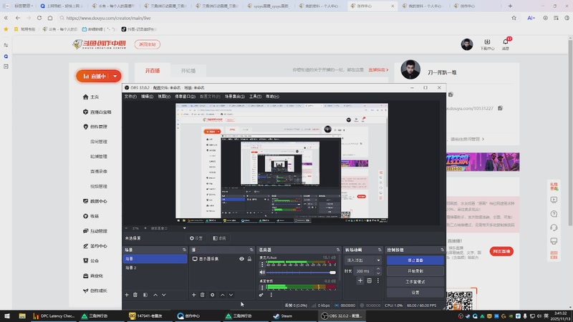Bookmark this page with star icon

pyautogui.click(x=514, y=18)
